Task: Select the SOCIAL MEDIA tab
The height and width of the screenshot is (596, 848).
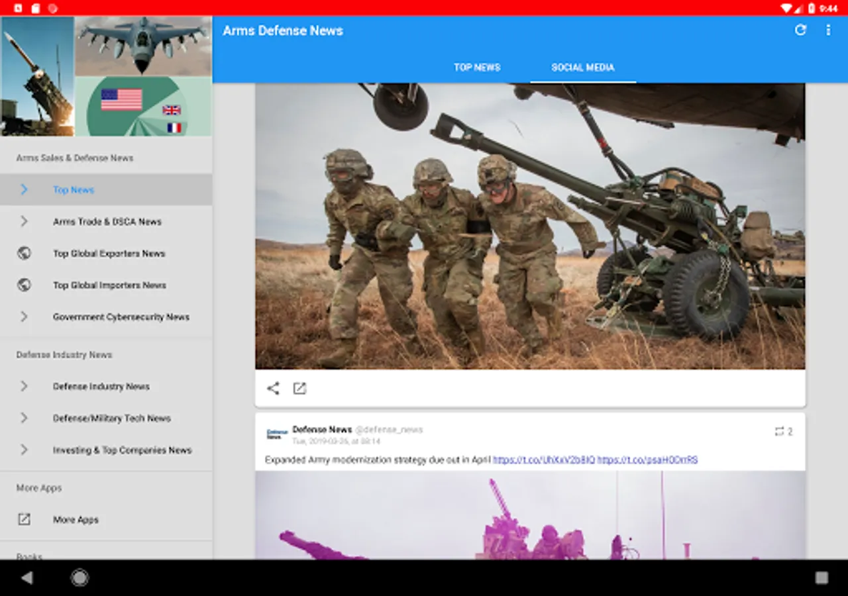Action: [583, 67]
